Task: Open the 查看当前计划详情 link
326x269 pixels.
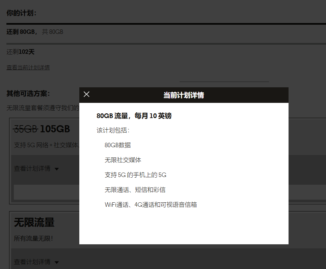Action: coord(28,67)
